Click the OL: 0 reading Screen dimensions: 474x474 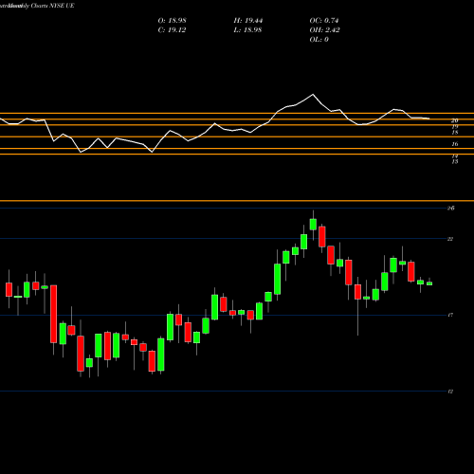point(319,40)
